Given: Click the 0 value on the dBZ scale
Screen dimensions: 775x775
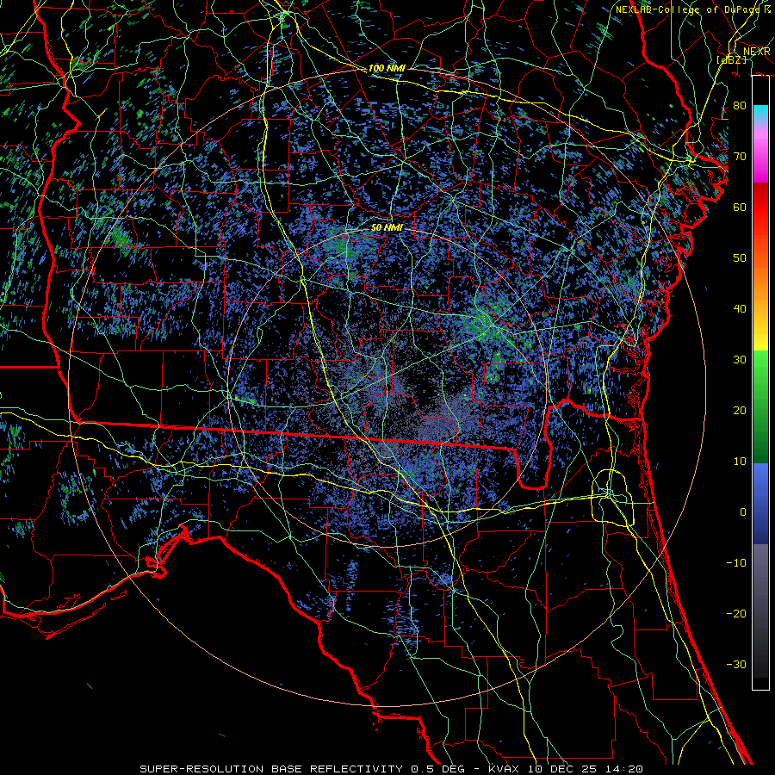Looking at the screenshot, I should tap(743, 512).
